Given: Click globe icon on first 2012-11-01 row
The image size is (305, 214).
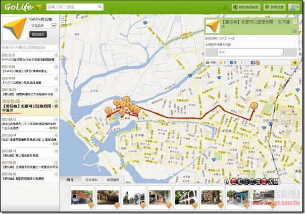Looking at the screenshot, I should click(56, 67).
